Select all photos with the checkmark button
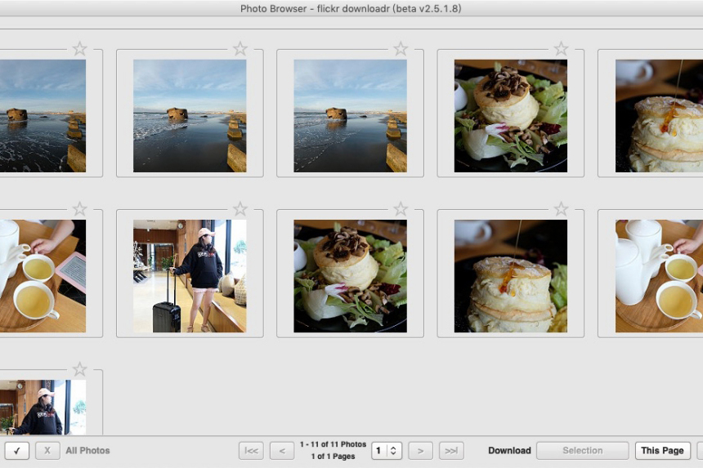Screen dimensions: 703x468 click(17, 451)
